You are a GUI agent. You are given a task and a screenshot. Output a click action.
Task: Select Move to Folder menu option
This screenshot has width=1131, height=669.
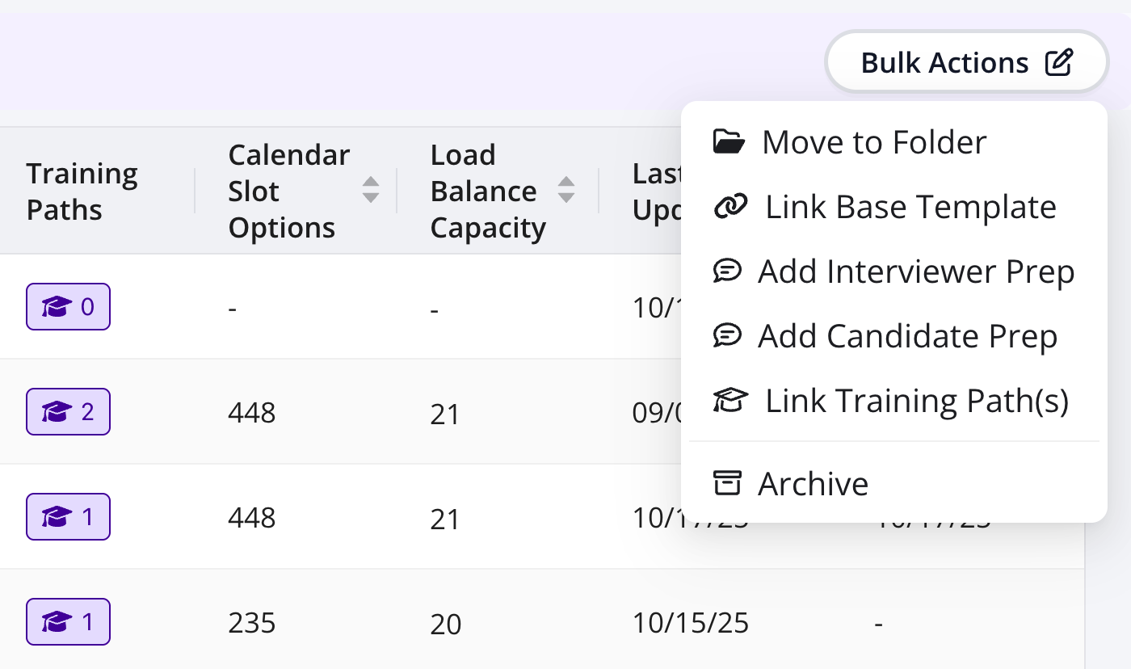[874, 142]
